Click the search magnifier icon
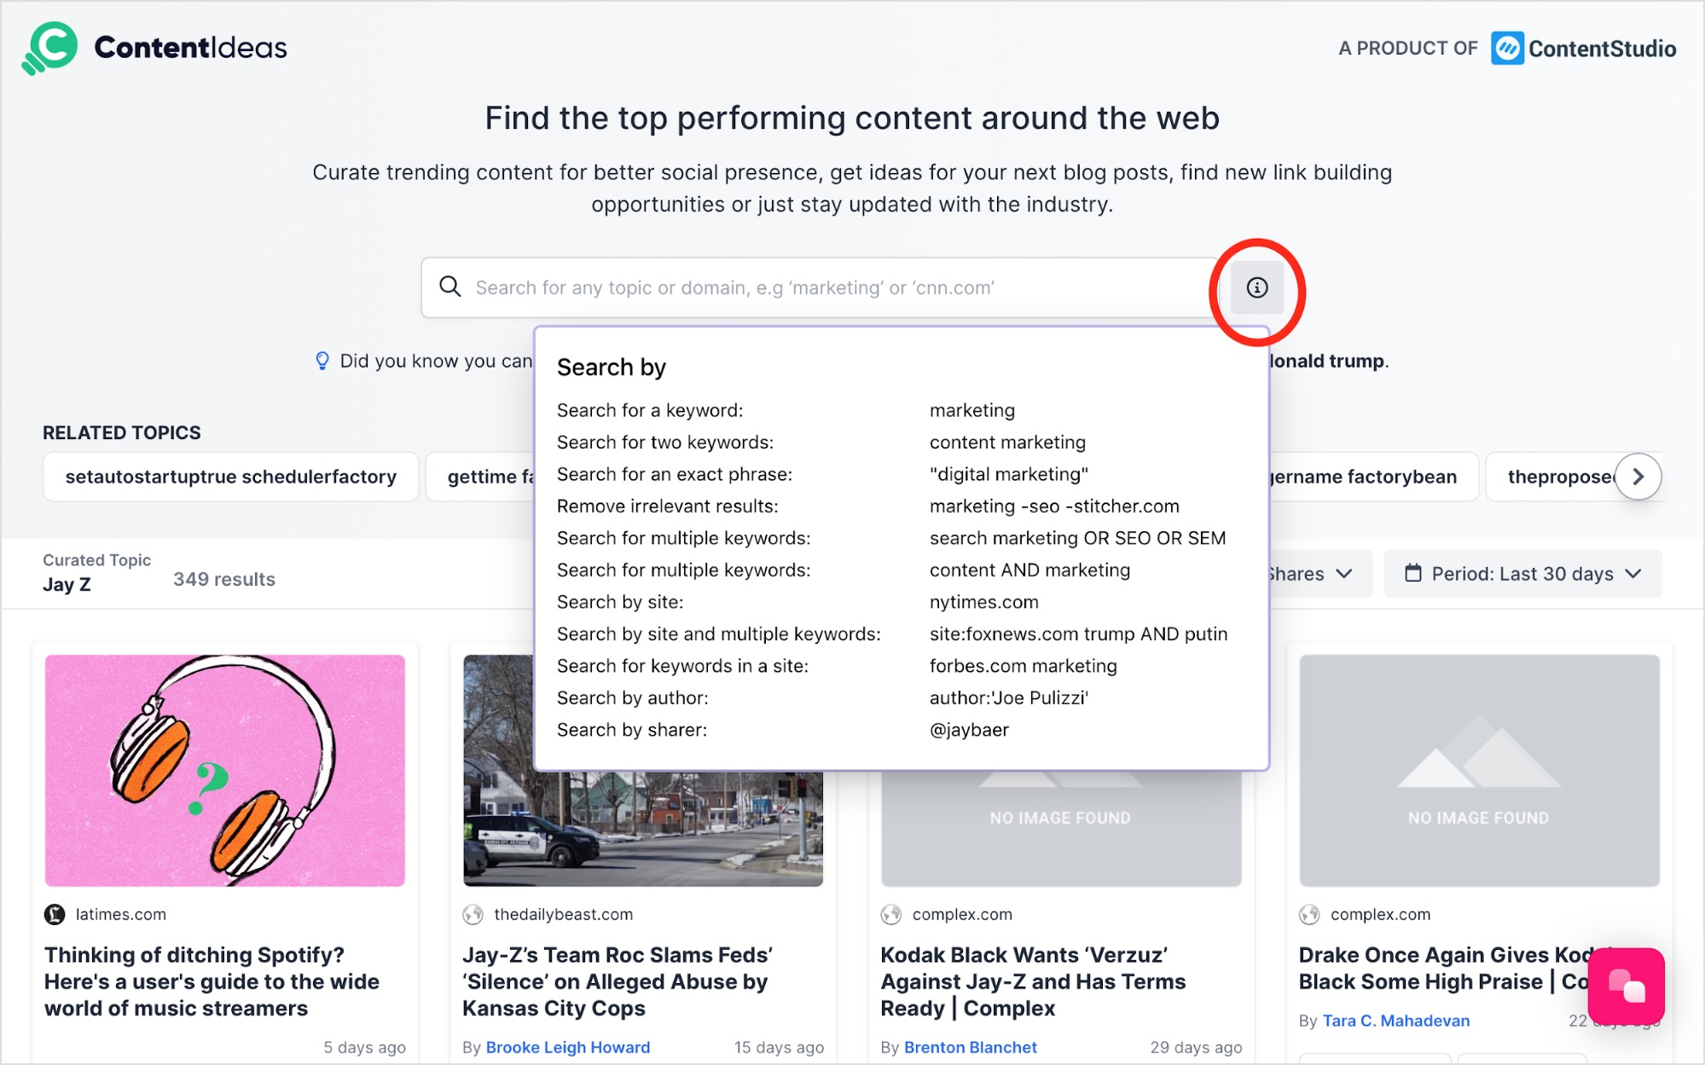 point(449,287)
